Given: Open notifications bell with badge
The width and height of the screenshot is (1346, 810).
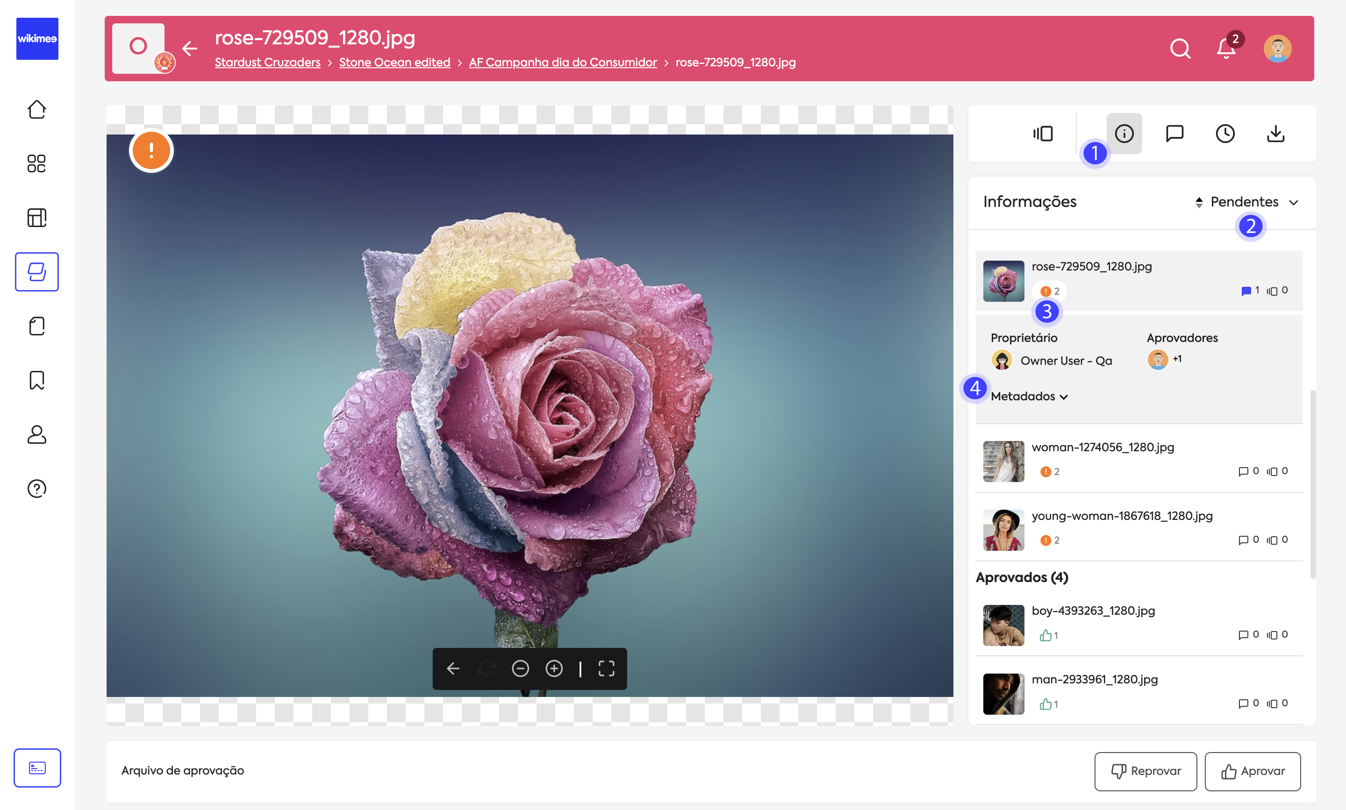Looking at the screenshot, I should coord(1226,49).
